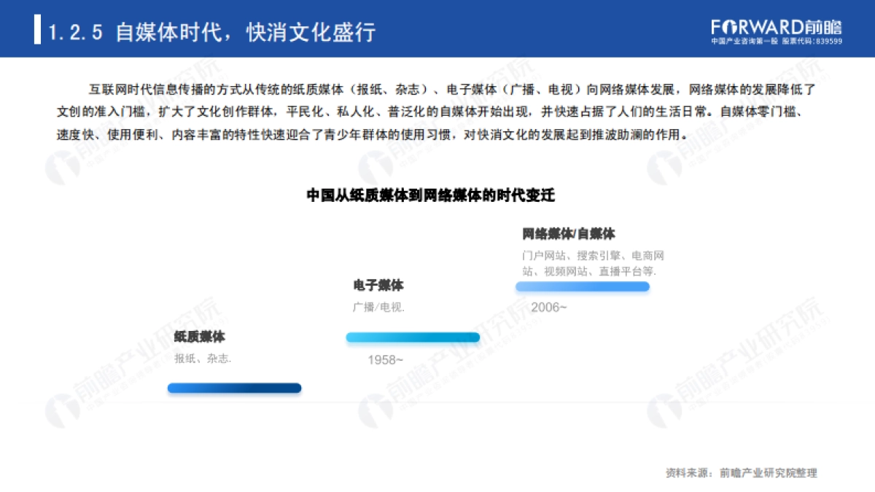875x492 pixels.
Task: Toggle the 纸质媒体 timeline stage
Action: (x=198, y=337)
